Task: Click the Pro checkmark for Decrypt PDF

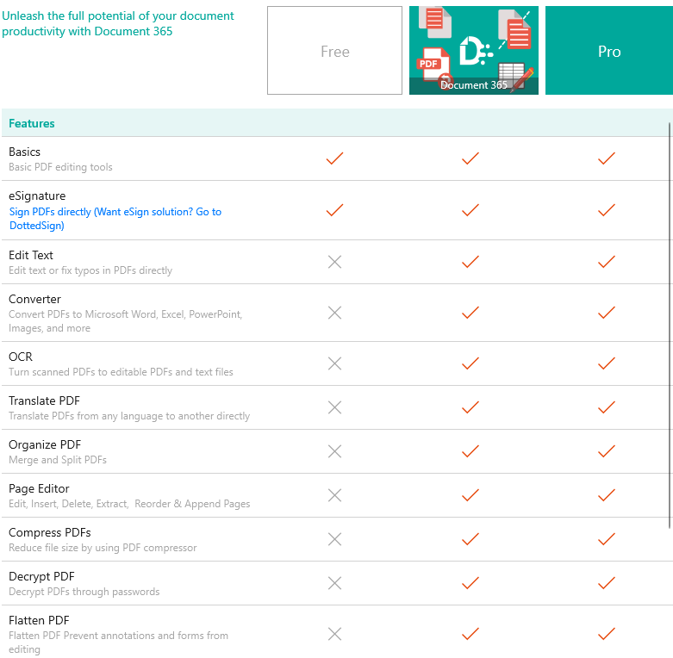Action: tap(607, 583)
